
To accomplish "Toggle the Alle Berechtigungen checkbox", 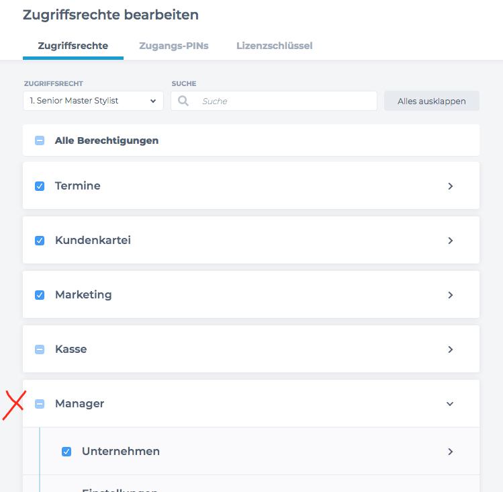I will (x=40, y=140).
